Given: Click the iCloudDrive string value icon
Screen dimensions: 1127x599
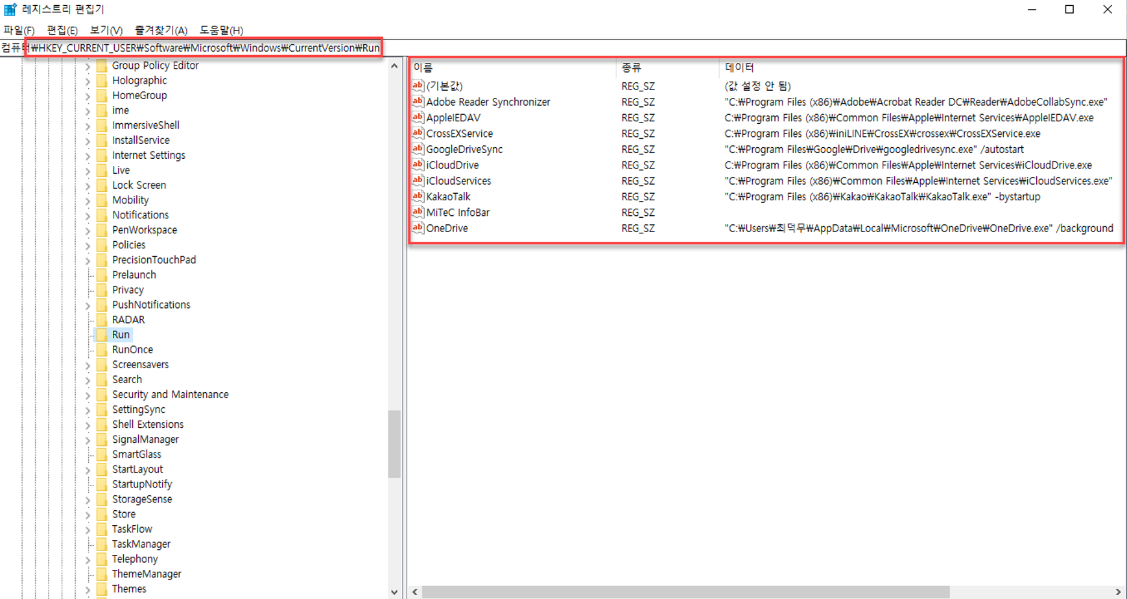Looking at the screenshot, I should click(418, 165).
